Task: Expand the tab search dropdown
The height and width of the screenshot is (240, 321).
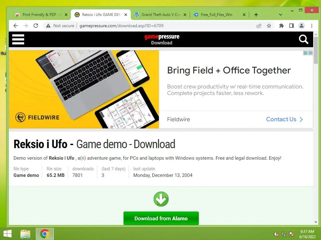Action: (281, 15)
